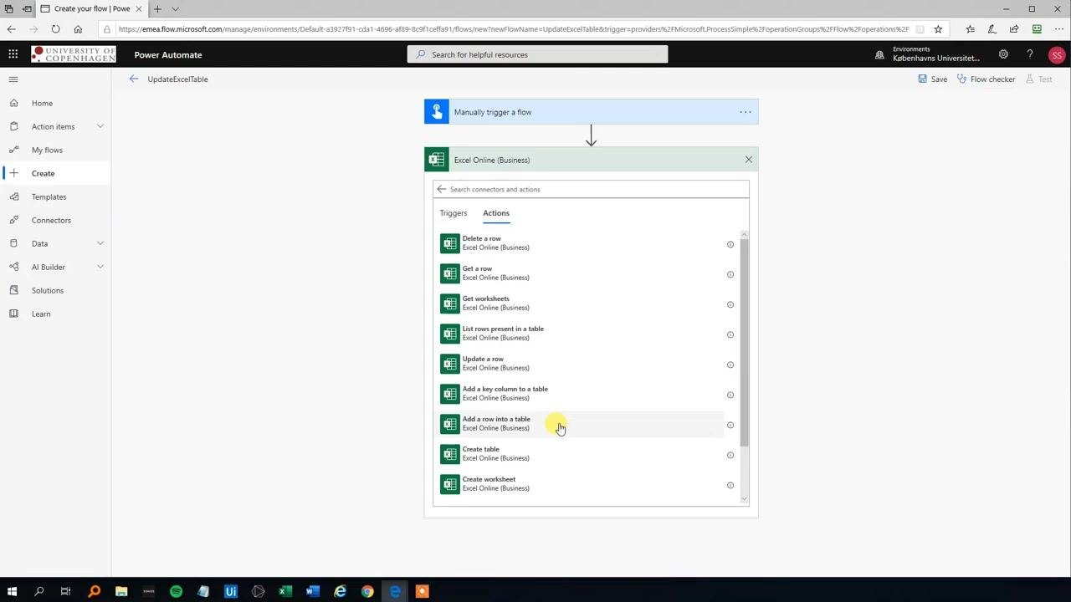Open a new browser tab with the plus button
The image size is (1071, 602).
click(x=157, y=8)
